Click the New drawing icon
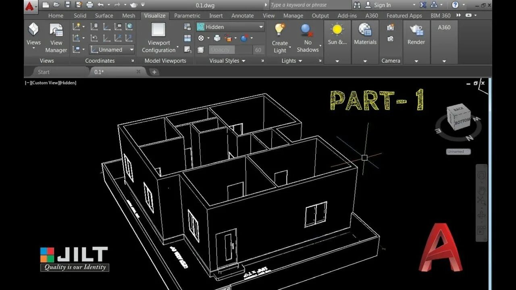 click(x=46, y=5)
